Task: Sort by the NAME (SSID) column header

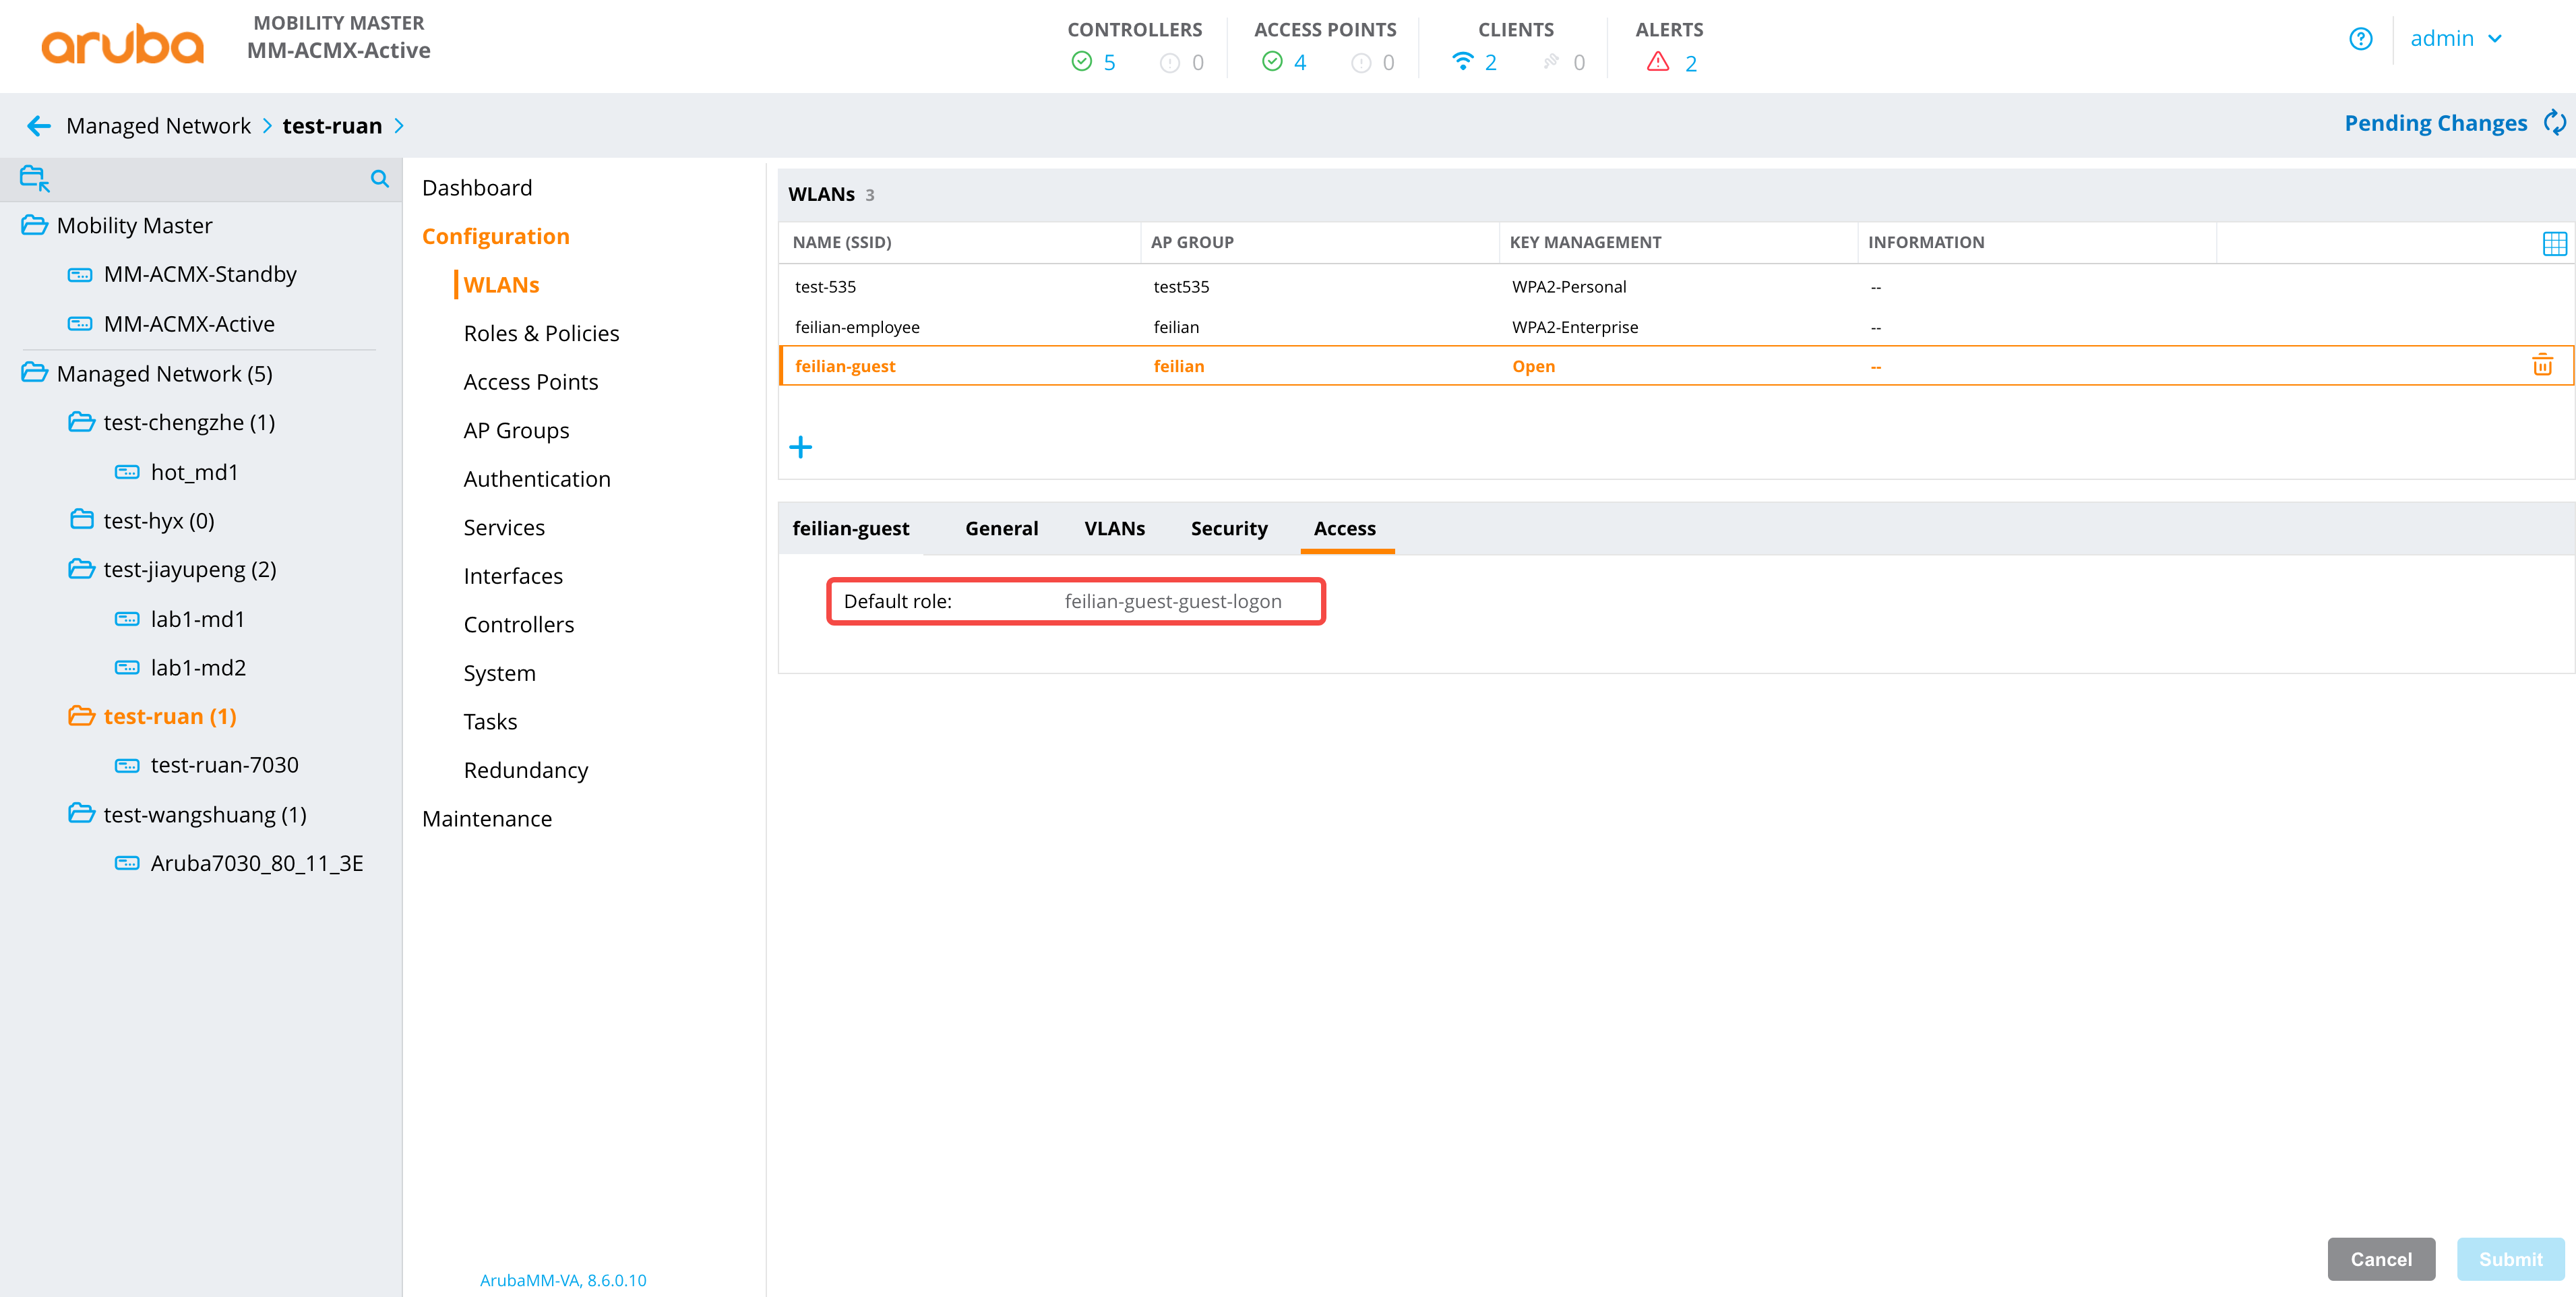Action: (842, 242)
